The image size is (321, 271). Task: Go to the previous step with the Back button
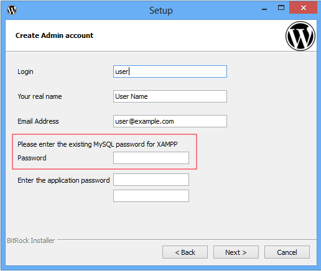(x=185, y=252)
